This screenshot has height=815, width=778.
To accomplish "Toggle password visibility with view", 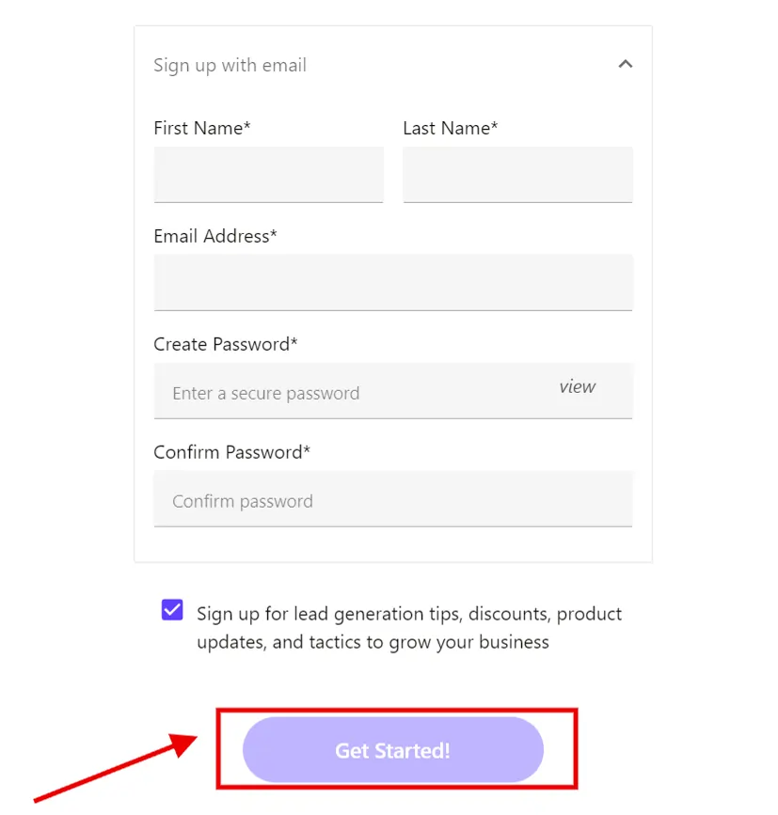I will tap(577, 386).
